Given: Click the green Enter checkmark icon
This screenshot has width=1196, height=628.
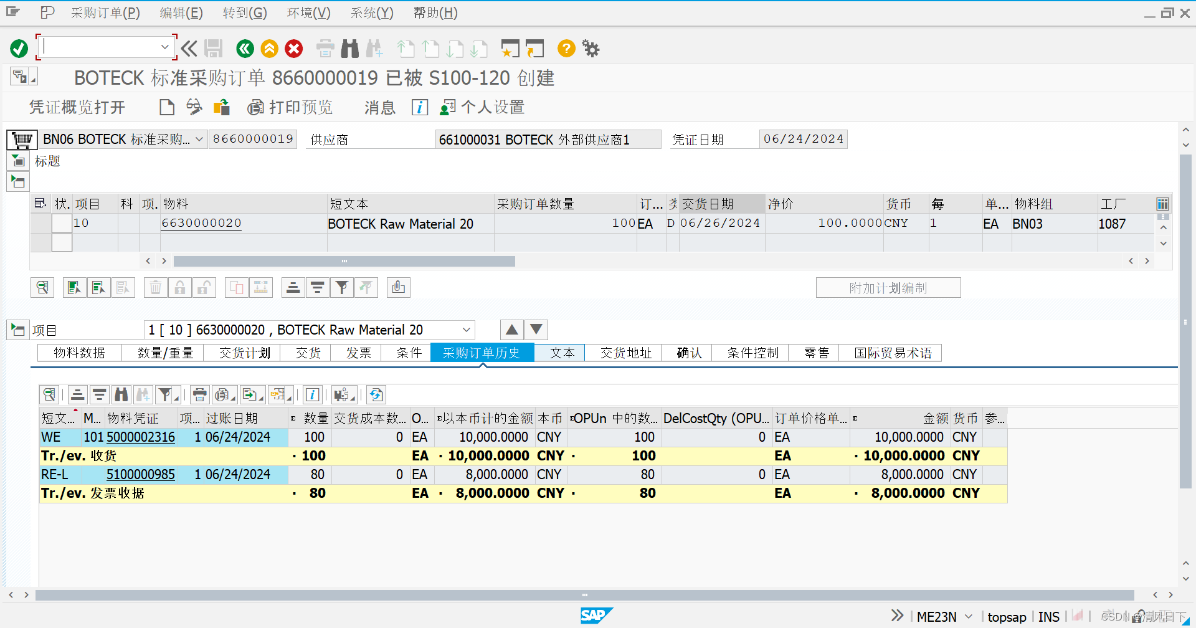Looking at the screenshot, I should pos(19,49).
